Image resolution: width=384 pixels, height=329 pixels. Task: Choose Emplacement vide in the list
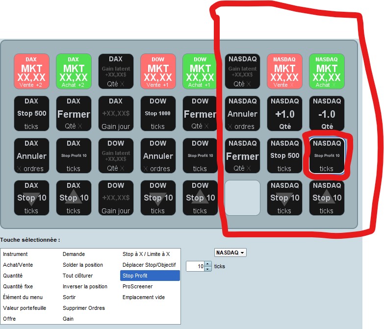point(144,297)
